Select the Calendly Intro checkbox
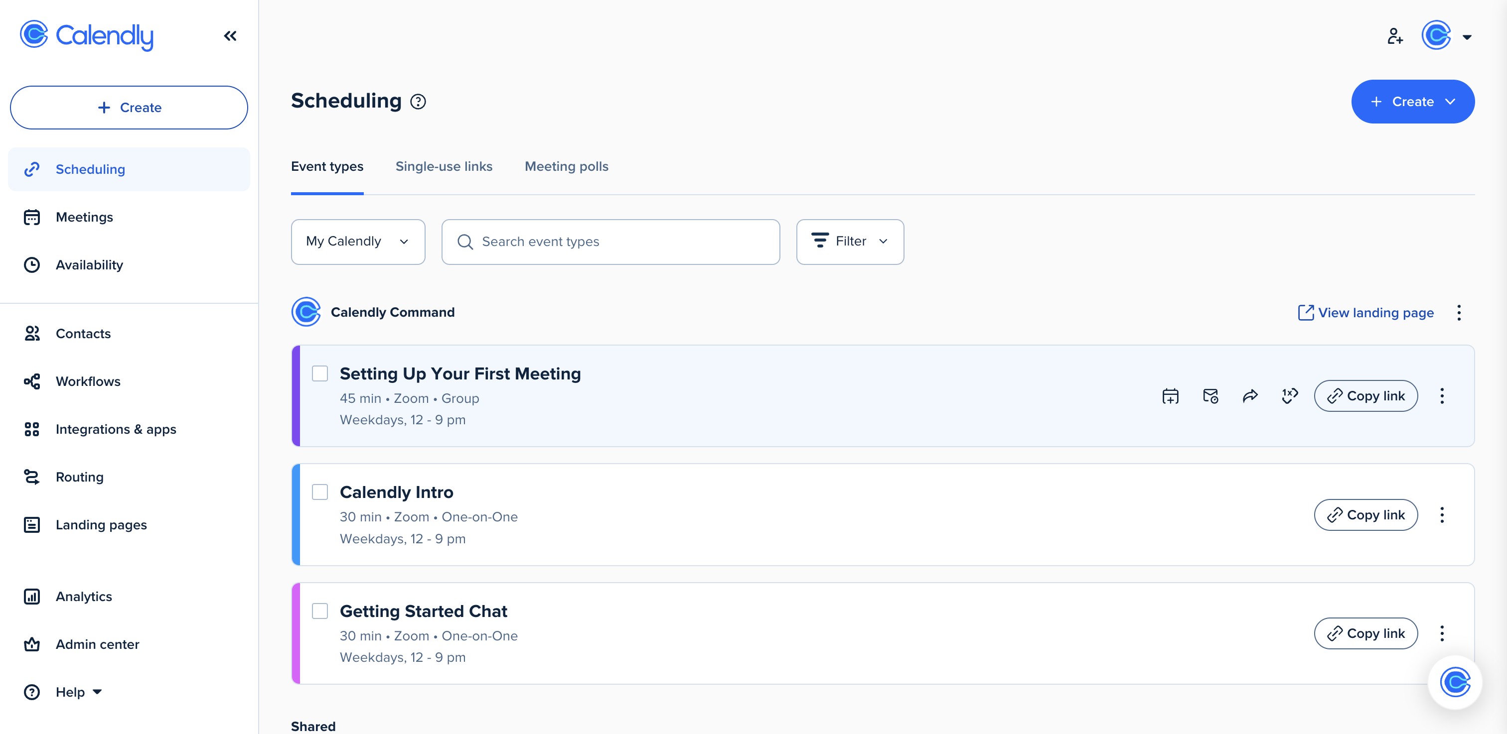This screenshot has width=1507, height=734. 320,492
